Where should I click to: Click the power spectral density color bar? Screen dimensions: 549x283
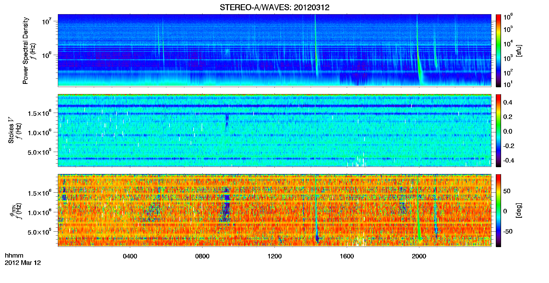point(498,51)
